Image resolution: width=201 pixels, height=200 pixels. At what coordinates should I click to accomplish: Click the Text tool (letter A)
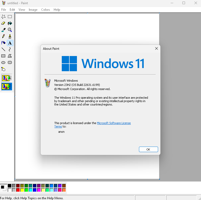coord(10,43)
